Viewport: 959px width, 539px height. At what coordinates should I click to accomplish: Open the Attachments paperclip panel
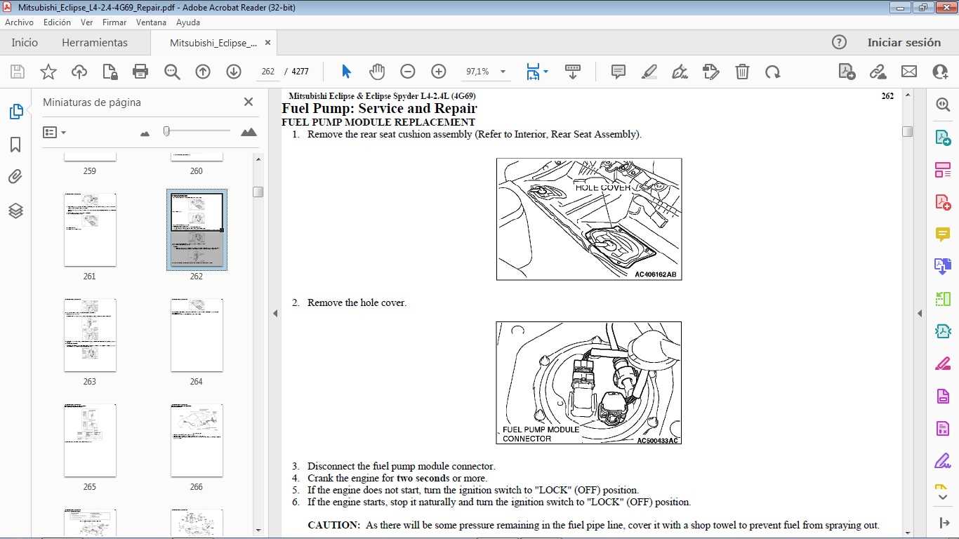pos(15,177)
